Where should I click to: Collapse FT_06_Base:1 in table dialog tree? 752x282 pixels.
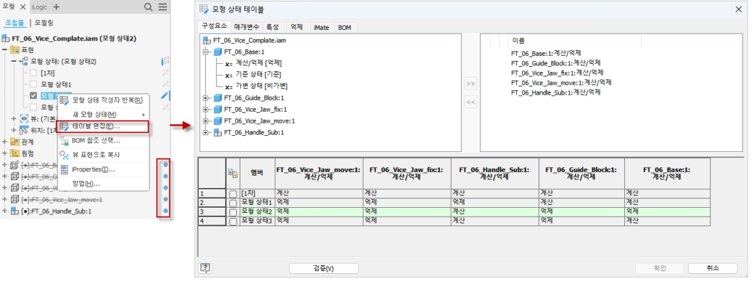click(206, 52)
